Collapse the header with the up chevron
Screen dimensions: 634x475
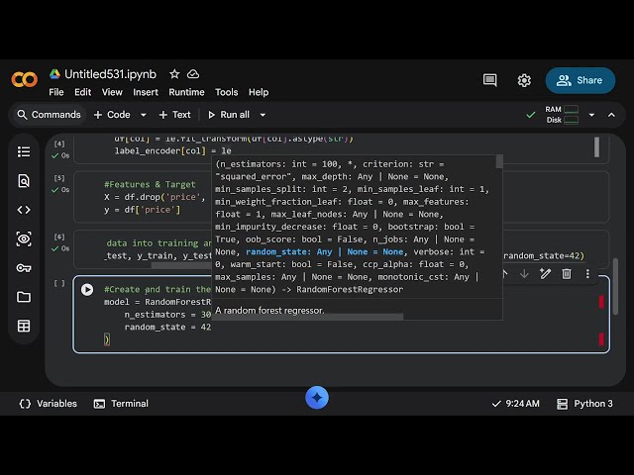611,115
